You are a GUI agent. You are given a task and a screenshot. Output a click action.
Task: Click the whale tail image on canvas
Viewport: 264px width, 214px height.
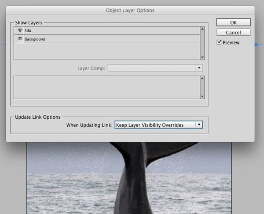[x=129, y=178]
